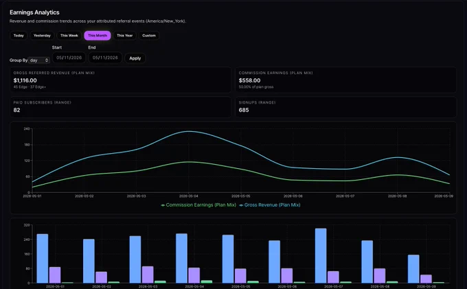Image resolution: width=467 pixels, height=289 pixels.
Task: Switch to This Year range
Action: (124, 36)
